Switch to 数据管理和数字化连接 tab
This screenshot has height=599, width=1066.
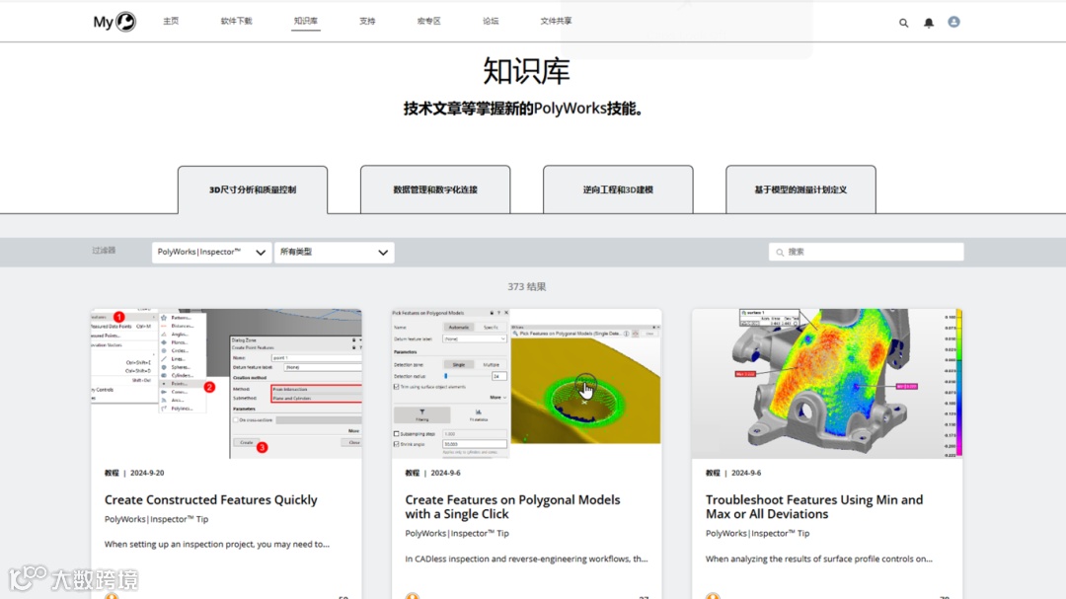click(x=435, y=189)
